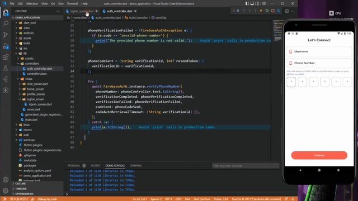Switch to the signin_screen.dart tab
The width and height of the screenshot is (358, 201).
(x=82, y=11)
